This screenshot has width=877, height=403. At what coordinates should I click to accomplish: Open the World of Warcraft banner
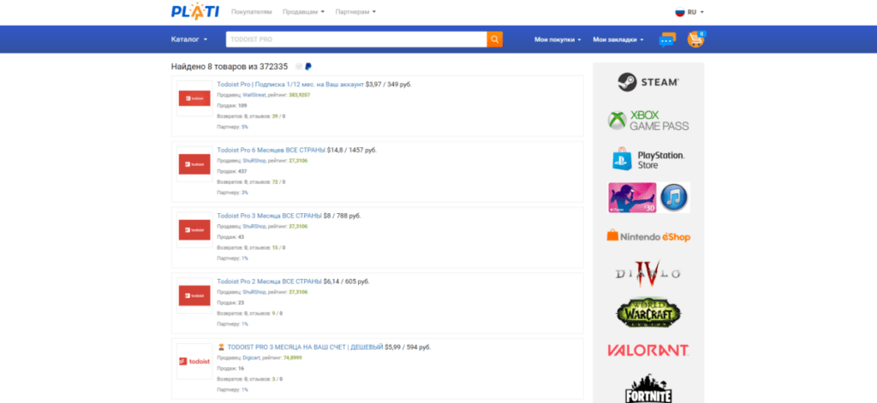click(648, 312)
